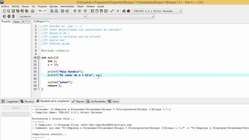Open the AStyle menu

click(80, 6)
